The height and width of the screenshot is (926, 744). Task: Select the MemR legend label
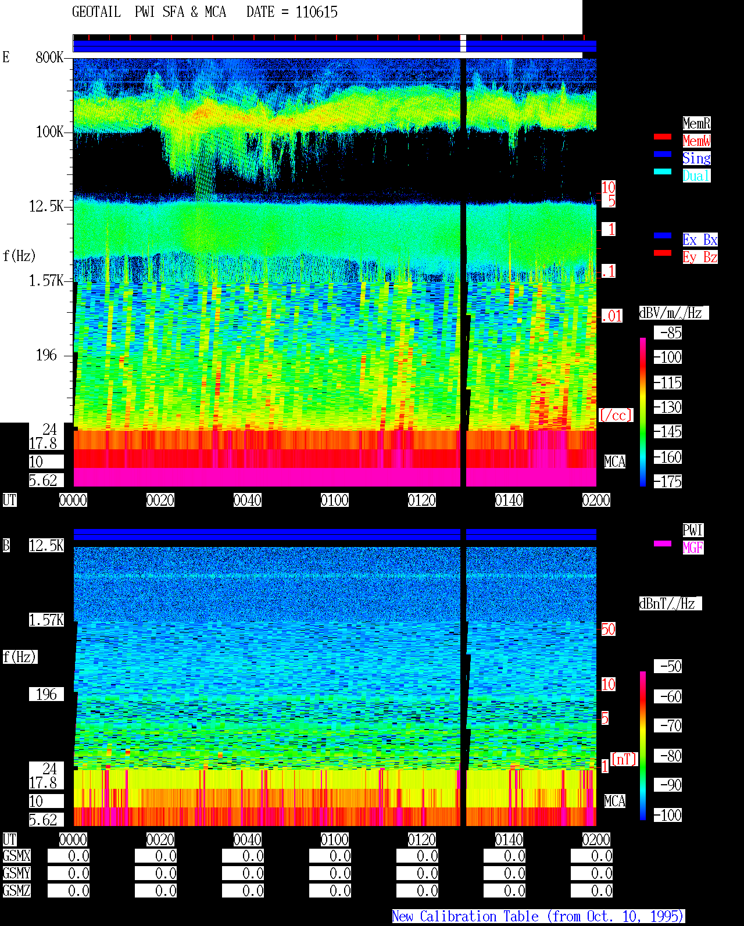(x=696, y=123)
